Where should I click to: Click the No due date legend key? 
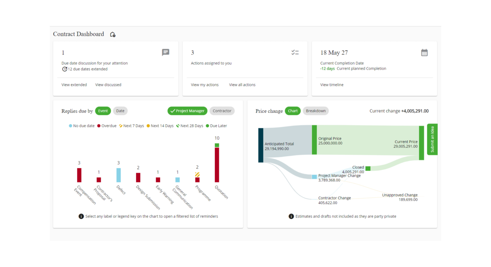point(82,126)
